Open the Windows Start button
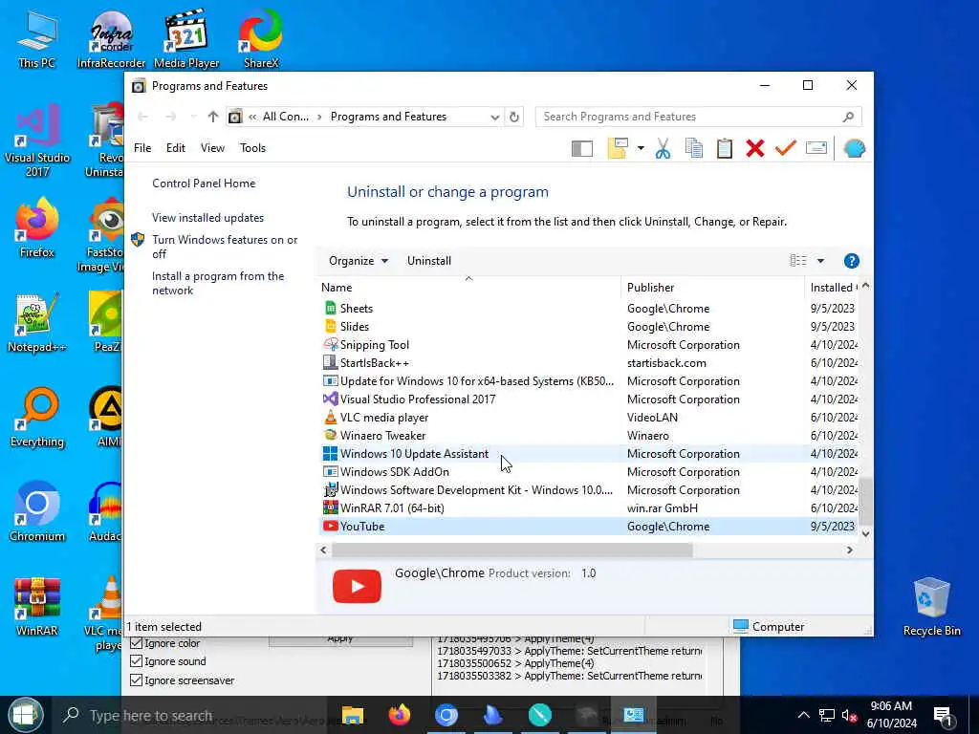This screenshot has height=734, width=979. tap(25, 715)
